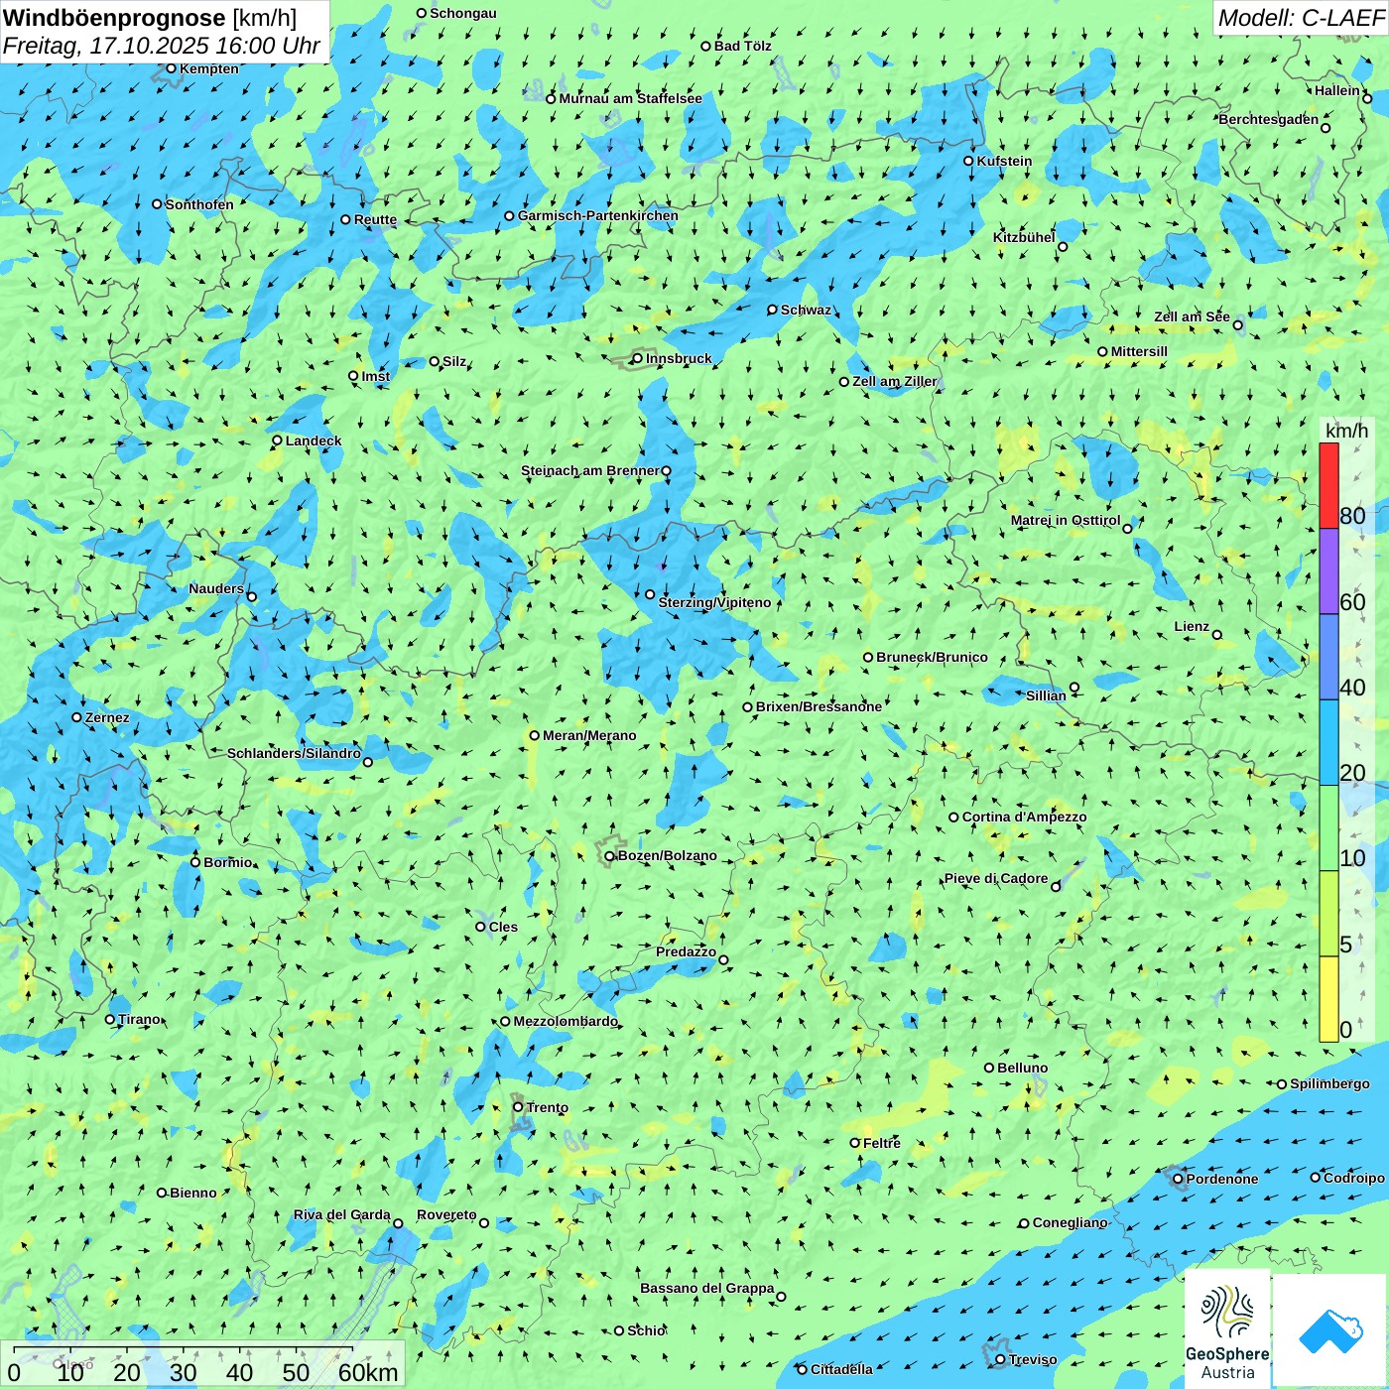Click the Innsbruck city marker

point(638,358)
